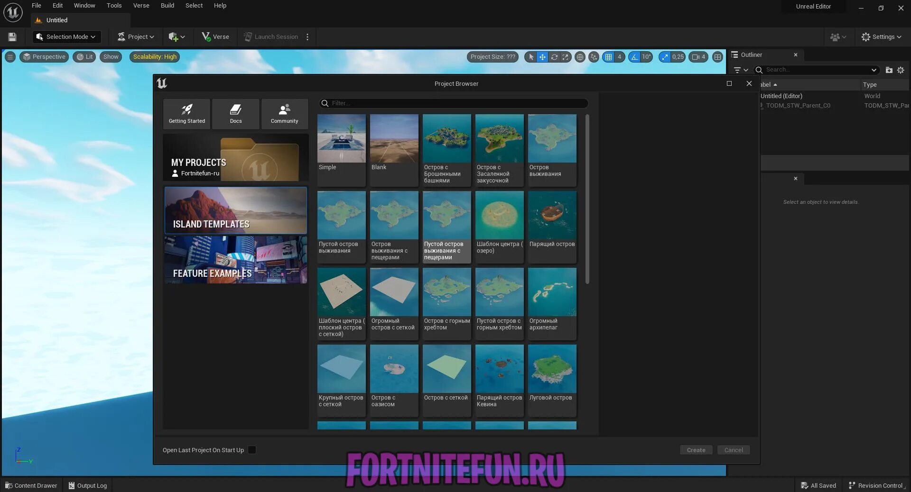Cancel the Project Browser dialog

pyautogui.click(x=734, y=450)
